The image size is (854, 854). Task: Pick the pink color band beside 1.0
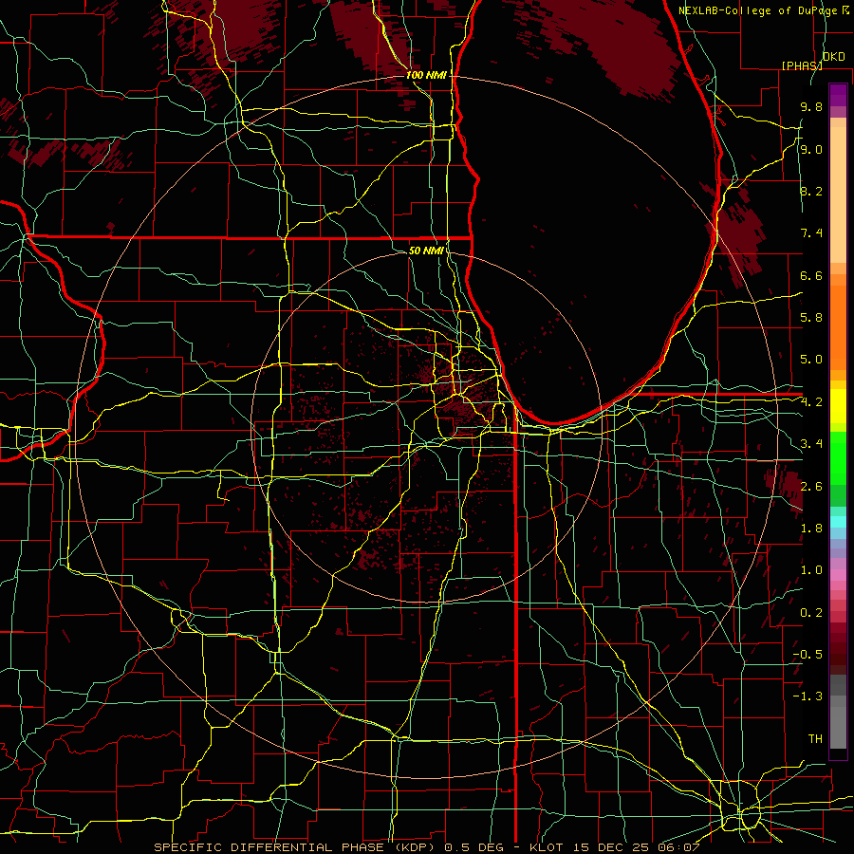838,575
